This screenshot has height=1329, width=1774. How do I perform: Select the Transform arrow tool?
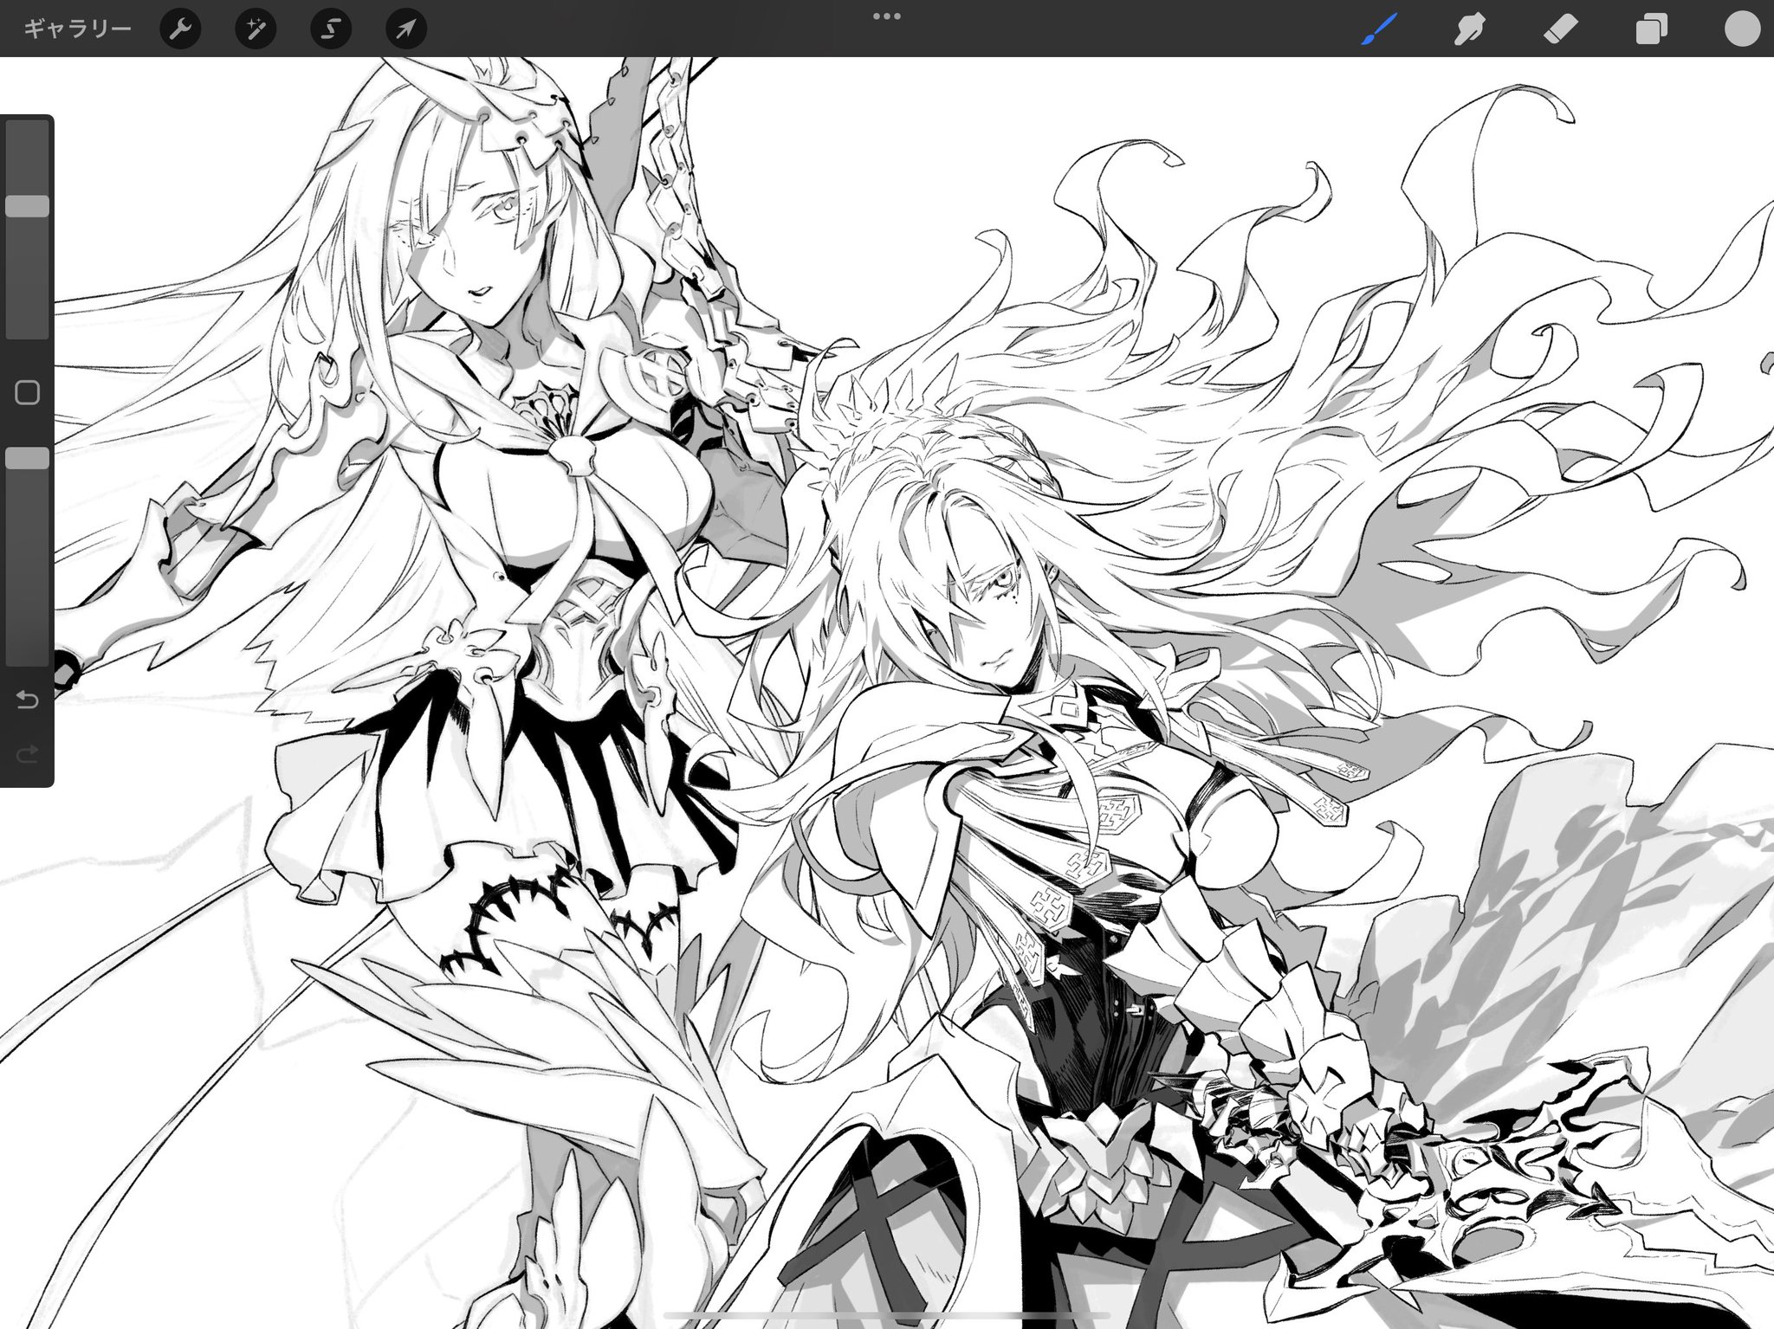(x=405, y=28)
